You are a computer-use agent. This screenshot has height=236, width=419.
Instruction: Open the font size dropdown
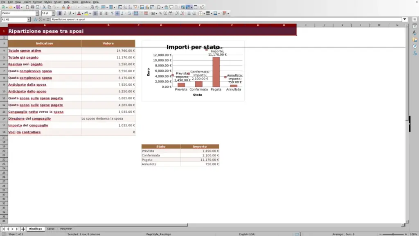click(53, 13)
